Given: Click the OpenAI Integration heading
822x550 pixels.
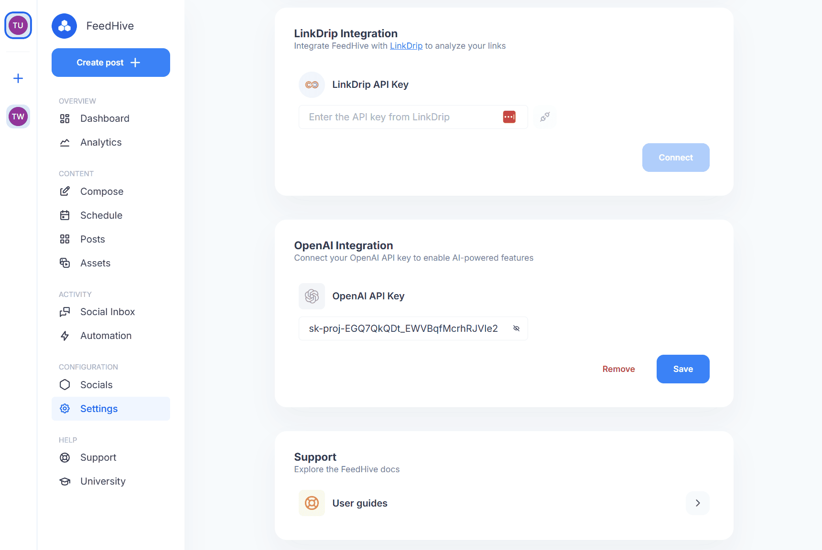Looking at the screenshot, I should pyautogui.click(x=344, y=245).
